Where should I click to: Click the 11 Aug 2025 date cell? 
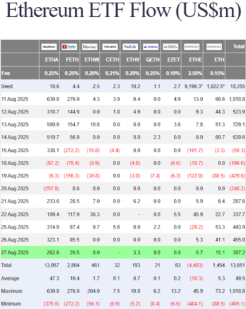pos(14,99)
